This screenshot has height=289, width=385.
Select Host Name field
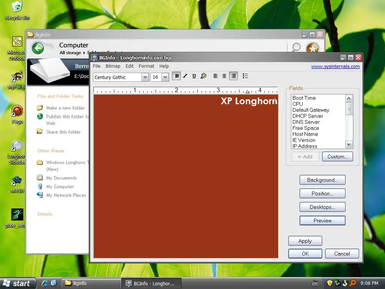tap(305, 134)
